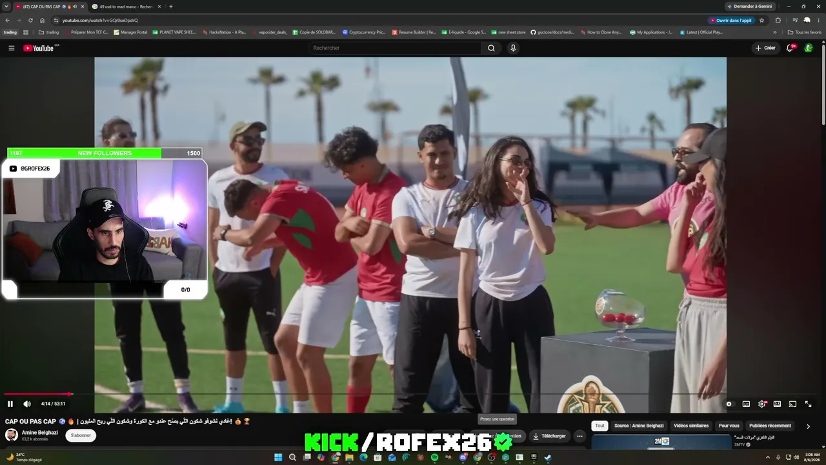Screen dimensions: 826x465
Task: Open the trading bookmark folder
Action: tap(48, 32)
